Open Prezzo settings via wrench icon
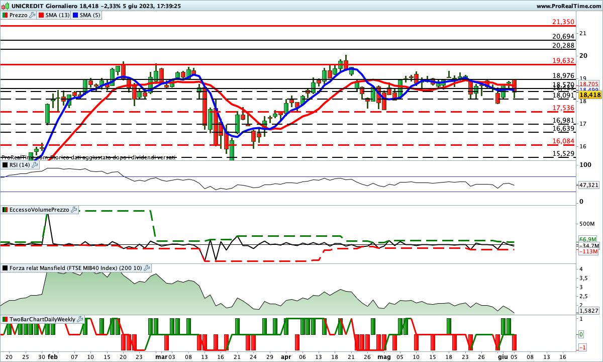The width and height of the screenshot is (603, 362). (x=33, y=15)
